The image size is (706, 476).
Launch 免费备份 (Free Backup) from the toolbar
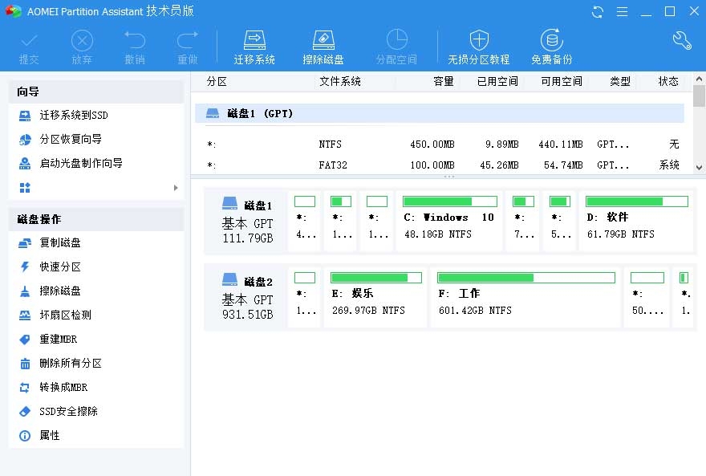551,46
